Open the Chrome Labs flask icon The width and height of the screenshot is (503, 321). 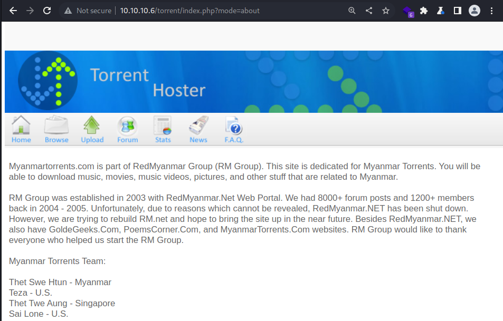click(440, 11)
